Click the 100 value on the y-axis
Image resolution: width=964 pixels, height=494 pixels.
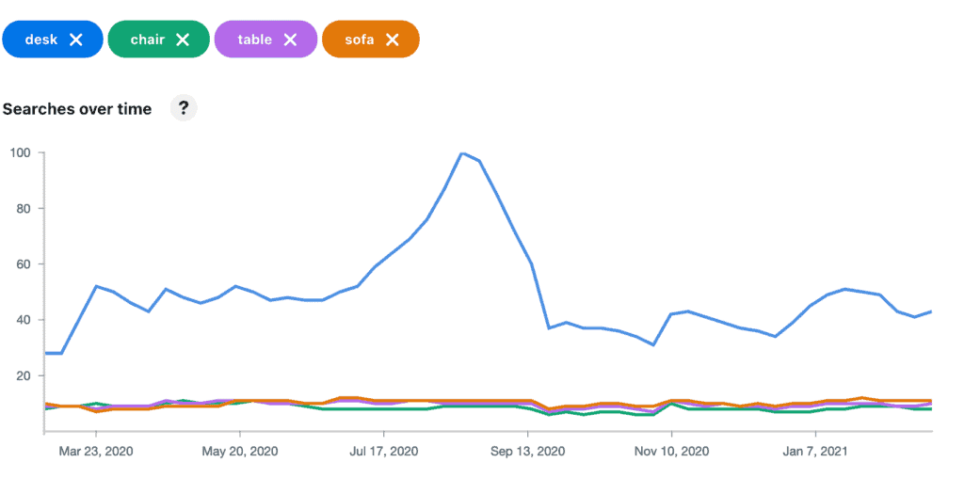coord(21,152)
